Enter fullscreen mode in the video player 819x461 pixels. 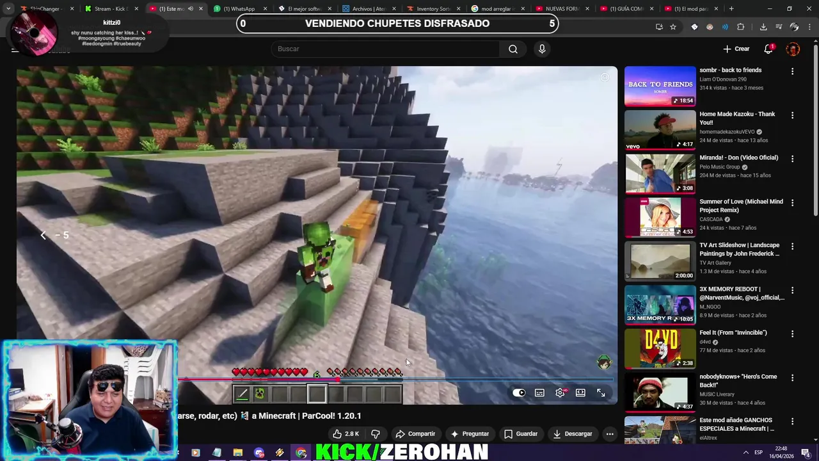[601, 393]
